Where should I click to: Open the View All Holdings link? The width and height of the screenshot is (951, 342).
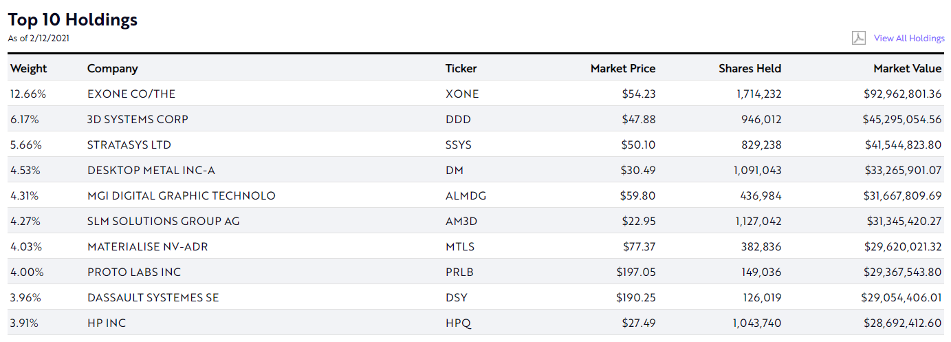(x=909, y=39)
